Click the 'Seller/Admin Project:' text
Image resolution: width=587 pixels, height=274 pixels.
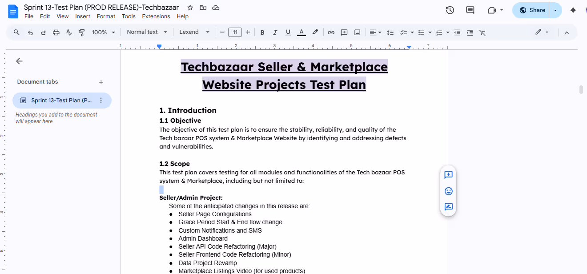(191, 197)
